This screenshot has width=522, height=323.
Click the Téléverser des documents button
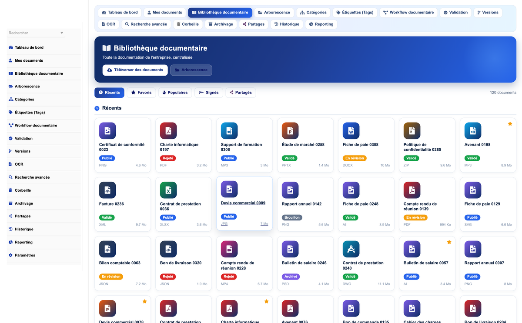pyautogui.click(x=135, y=70)
